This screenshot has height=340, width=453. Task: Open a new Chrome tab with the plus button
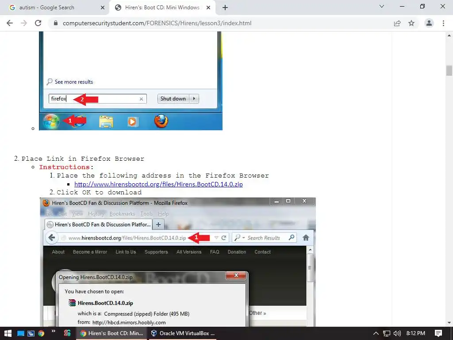coord(225,8)
